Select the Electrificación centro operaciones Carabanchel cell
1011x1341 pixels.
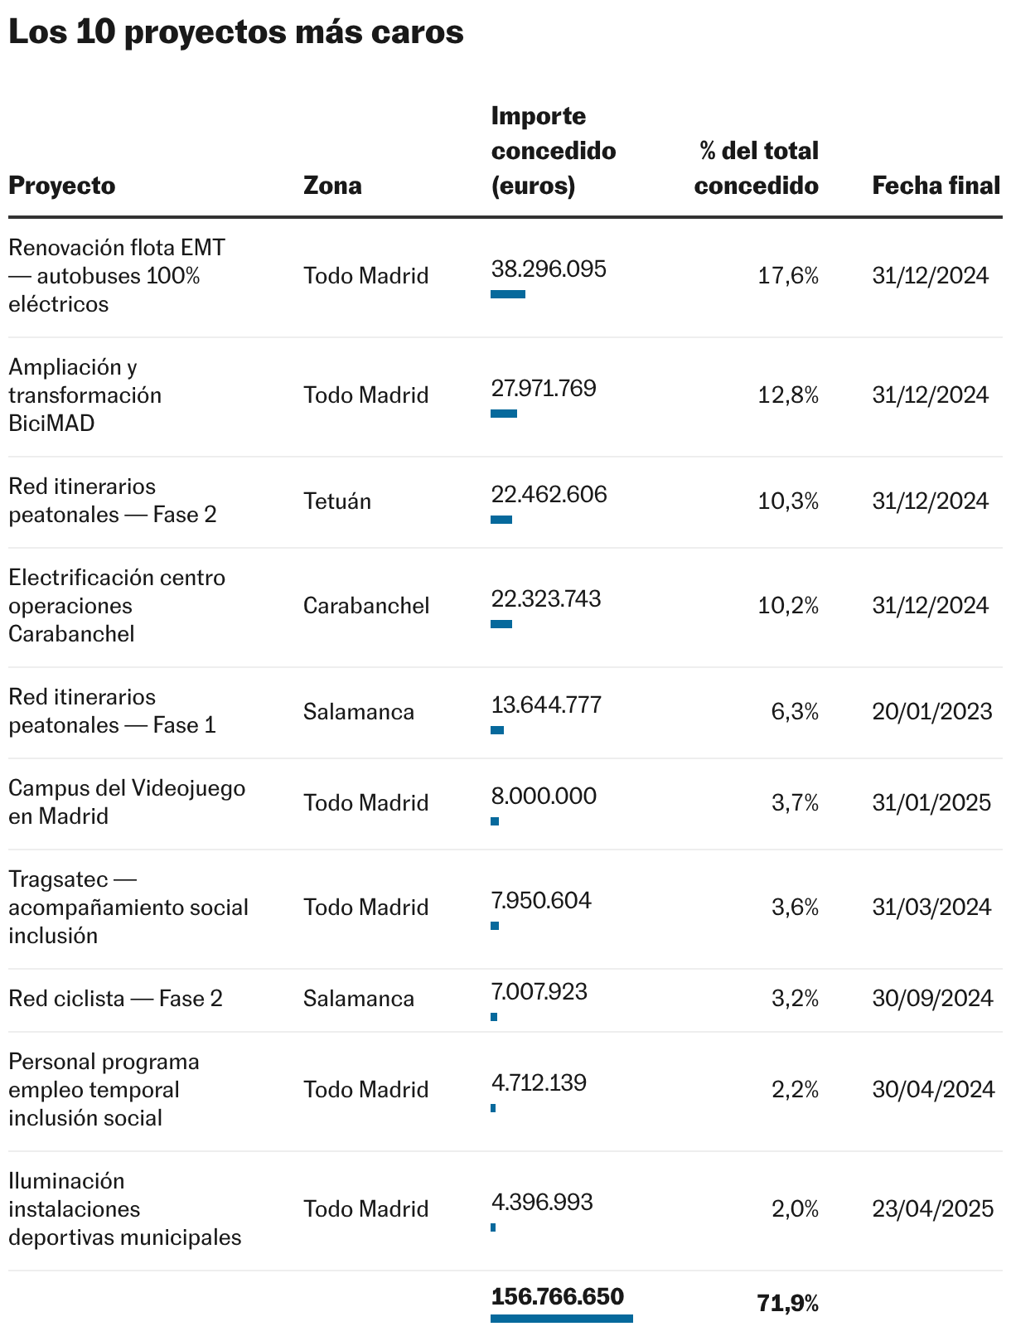pos(117,606)
